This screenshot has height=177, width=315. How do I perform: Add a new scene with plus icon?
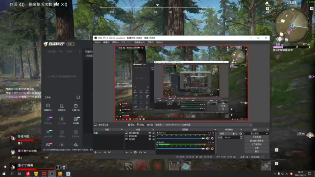(x=95, y=152)
